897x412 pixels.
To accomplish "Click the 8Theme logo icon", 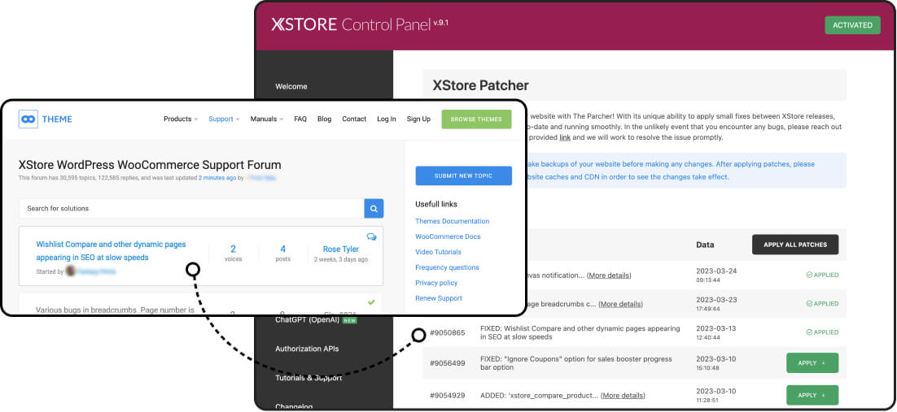I will pyautogui.click(x=28, y=119).
